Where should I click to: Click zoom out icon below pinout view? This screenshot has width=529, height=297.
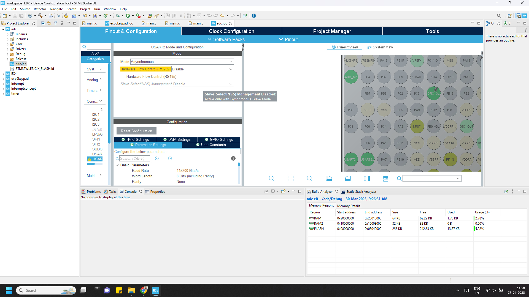(309, 178)
